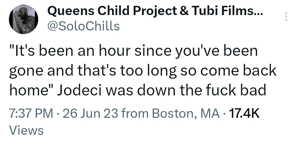Click the Boston, MA location
The height and width of the screenshot is (144, 301).
tap(185, 113)
